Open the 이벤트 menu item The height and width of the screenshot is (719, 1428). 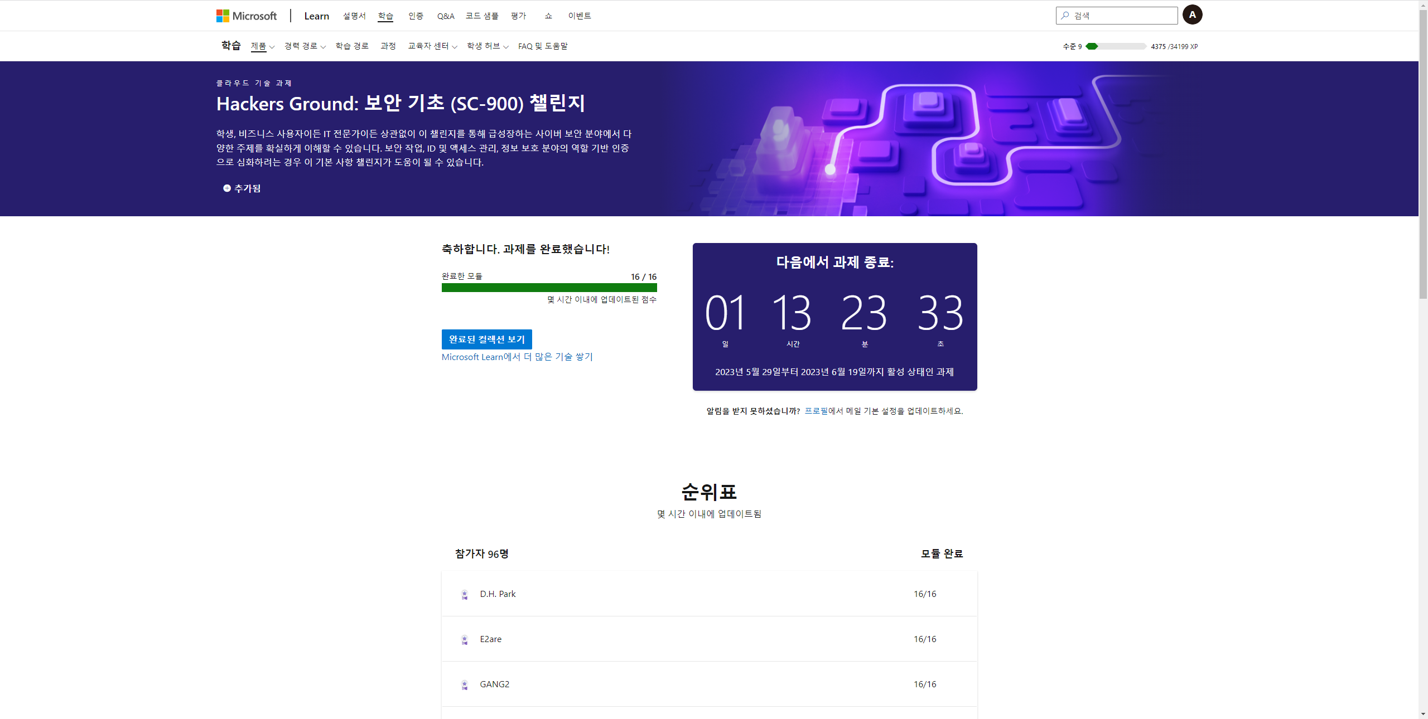click(x=580, y=16)
